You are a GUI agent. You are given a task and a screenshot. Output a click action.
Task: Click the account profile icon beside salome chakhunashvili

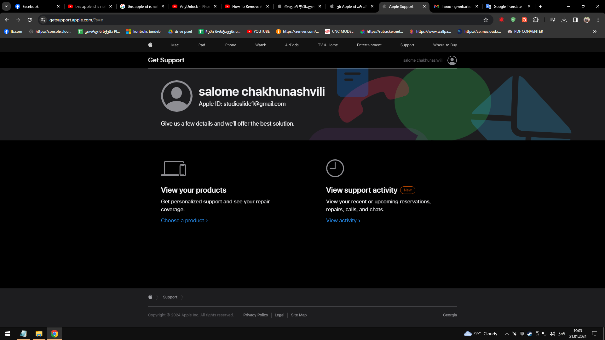pos(452,60)
